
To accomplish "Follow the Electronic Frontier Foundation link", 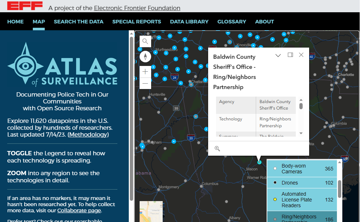I will click(x=137, y=8).
